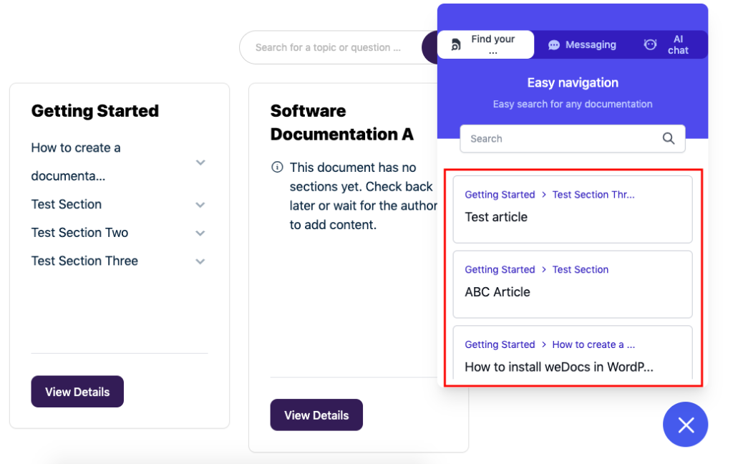Close the widget with the round X button
733x464 pixels.
coord(685,425)
